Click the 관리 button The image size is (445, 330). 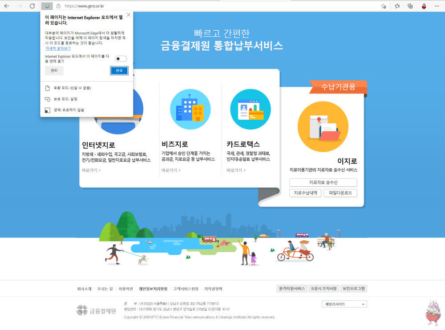click(x=54, y=70)
